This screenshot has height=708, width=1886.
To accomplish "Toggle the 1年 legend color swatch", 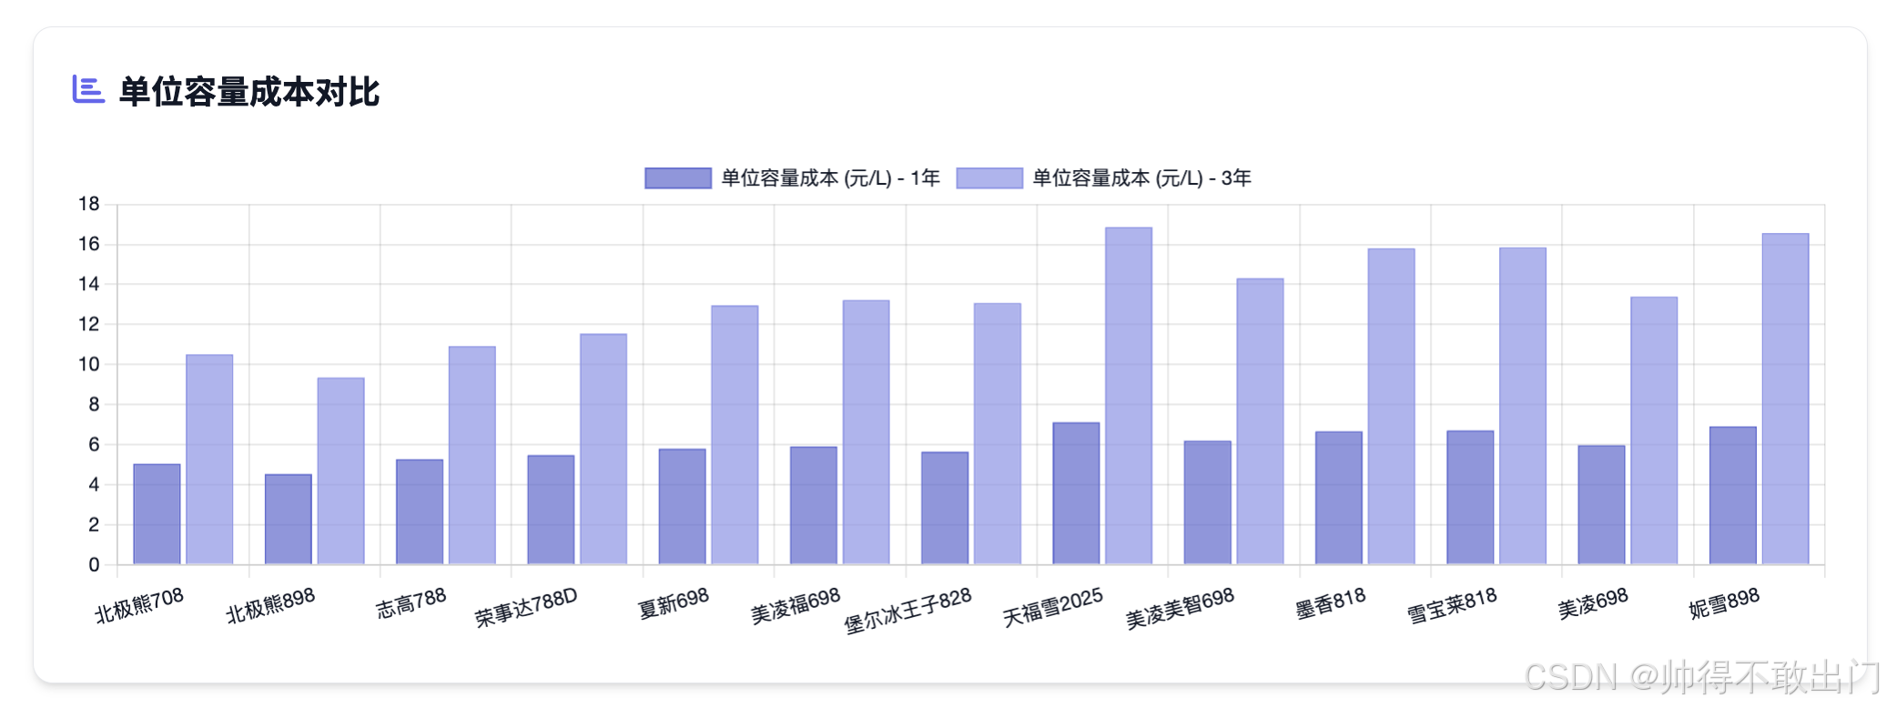I will pos(678,178).
